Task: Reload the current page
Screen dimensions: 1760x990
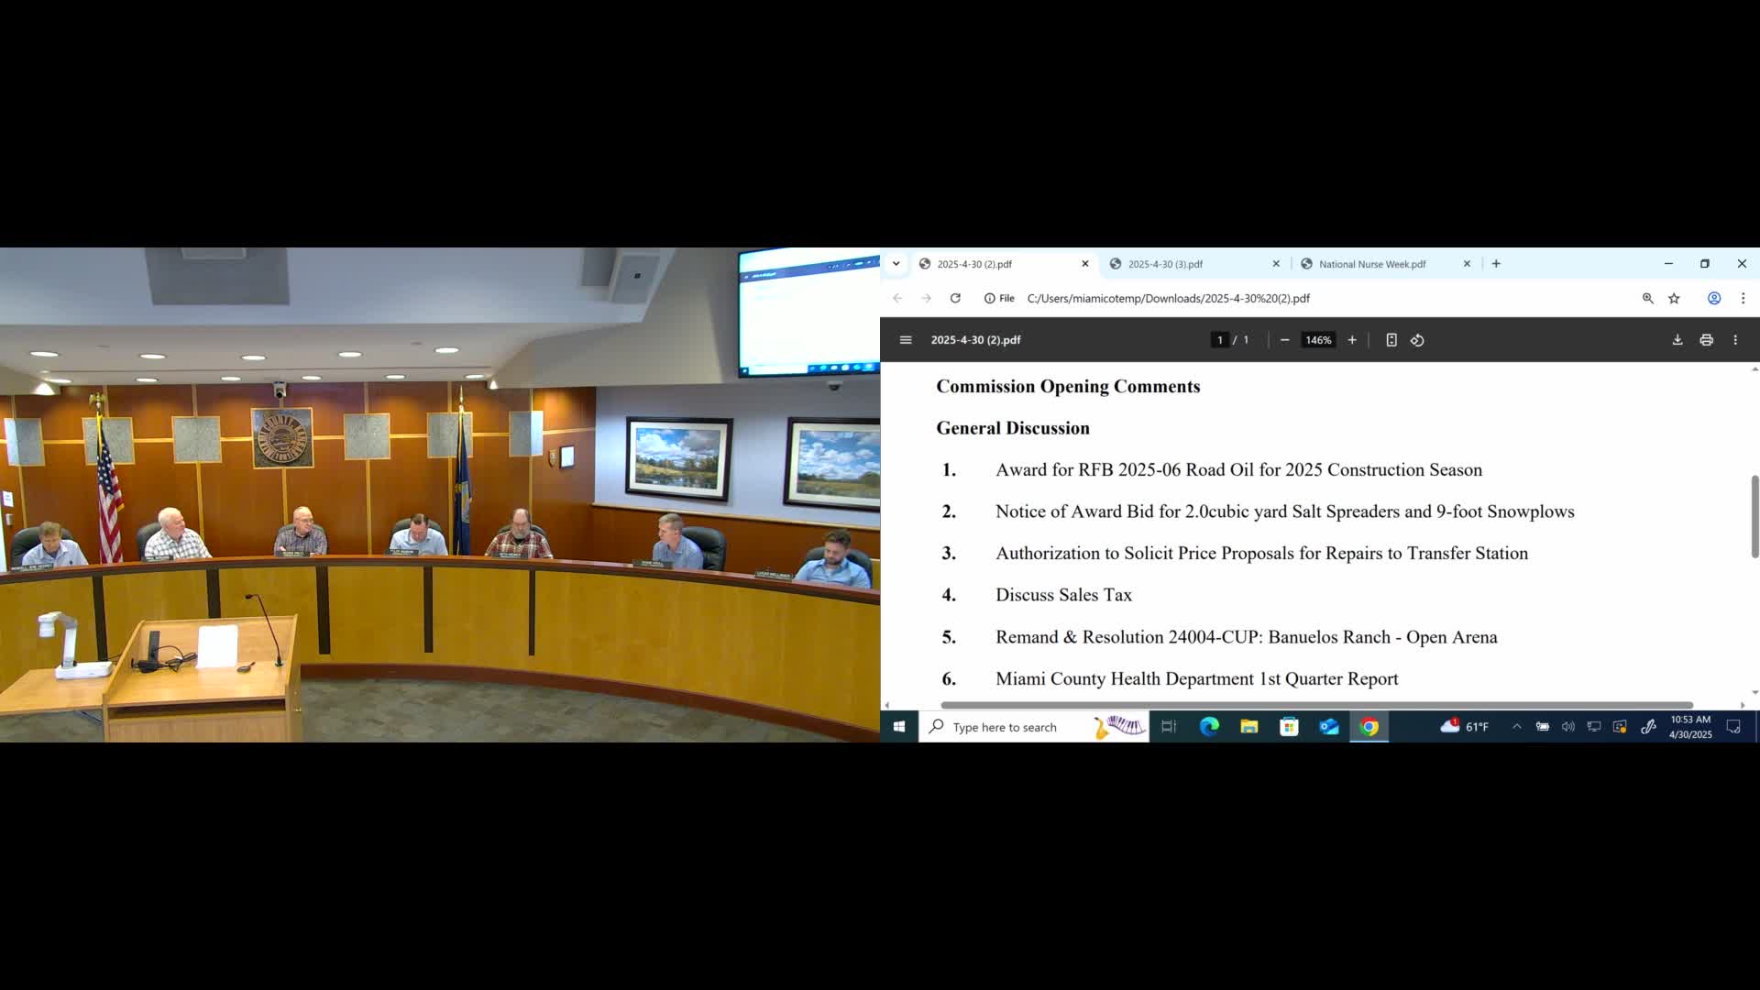Action: [955, 299]
